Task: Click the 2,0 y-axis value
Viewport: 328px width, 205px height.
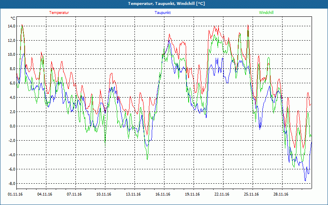Action: point(12,112)
